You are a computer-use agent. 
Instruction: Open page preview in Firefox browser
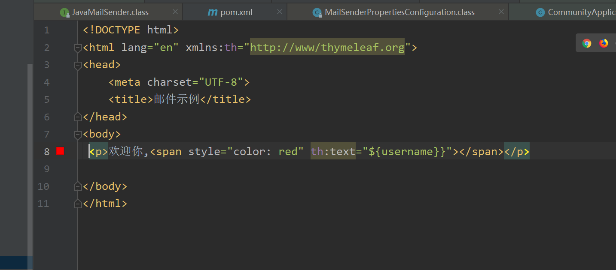[x=604, y=43]
